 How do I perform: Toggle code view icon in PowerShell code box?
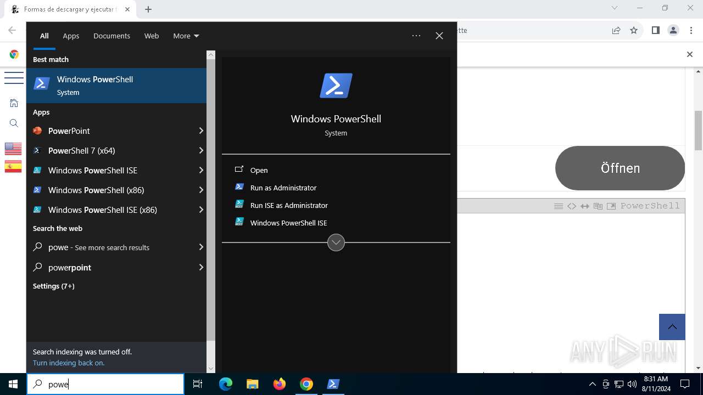tap(572, 206)
